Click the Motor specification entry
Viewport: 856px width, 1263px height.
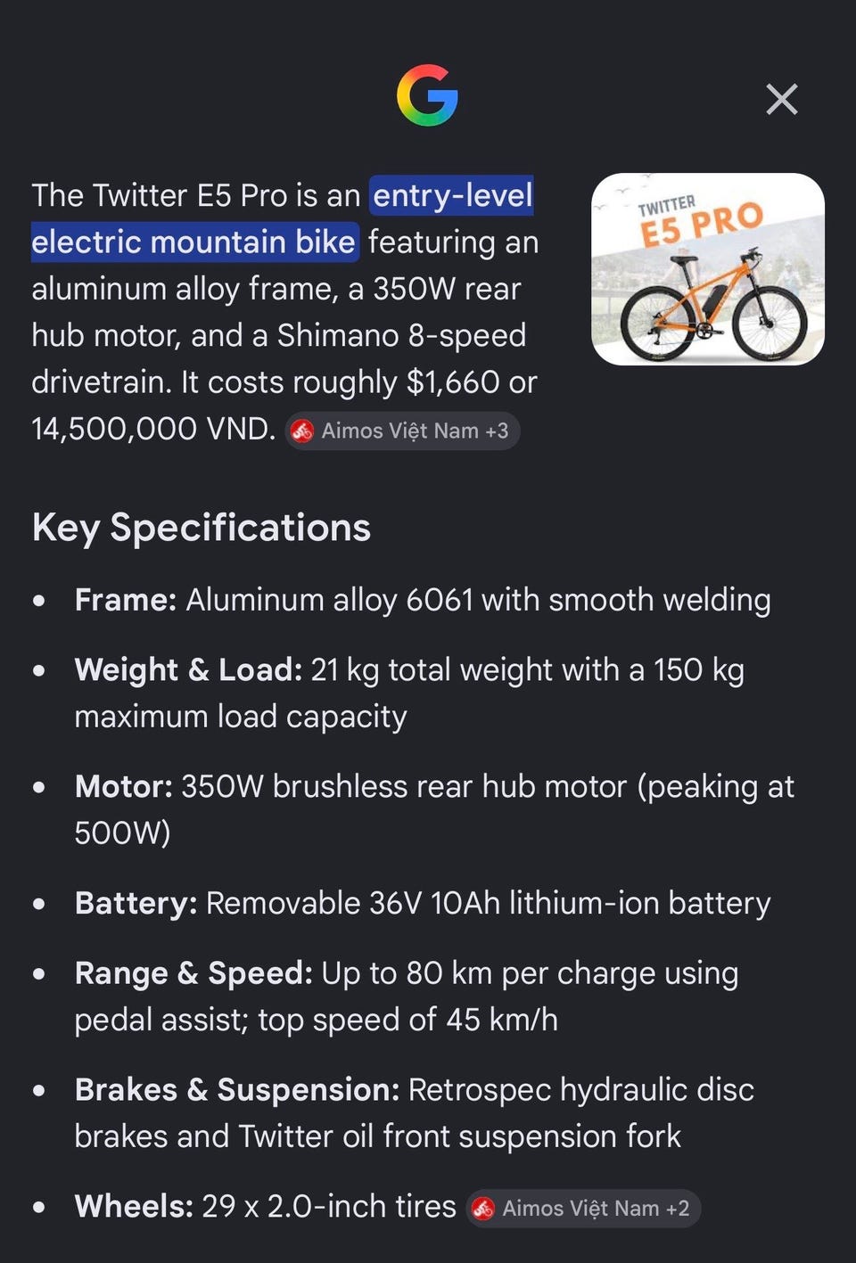[434, 809]
